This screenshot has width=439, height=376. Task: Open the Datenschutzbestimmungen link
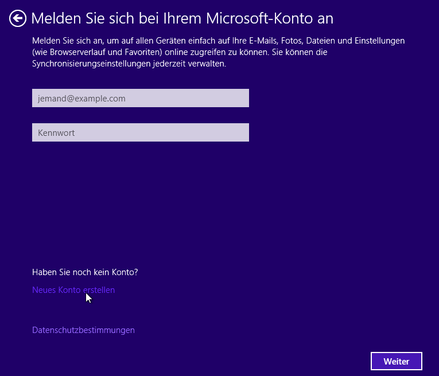[x=83, y=330]
